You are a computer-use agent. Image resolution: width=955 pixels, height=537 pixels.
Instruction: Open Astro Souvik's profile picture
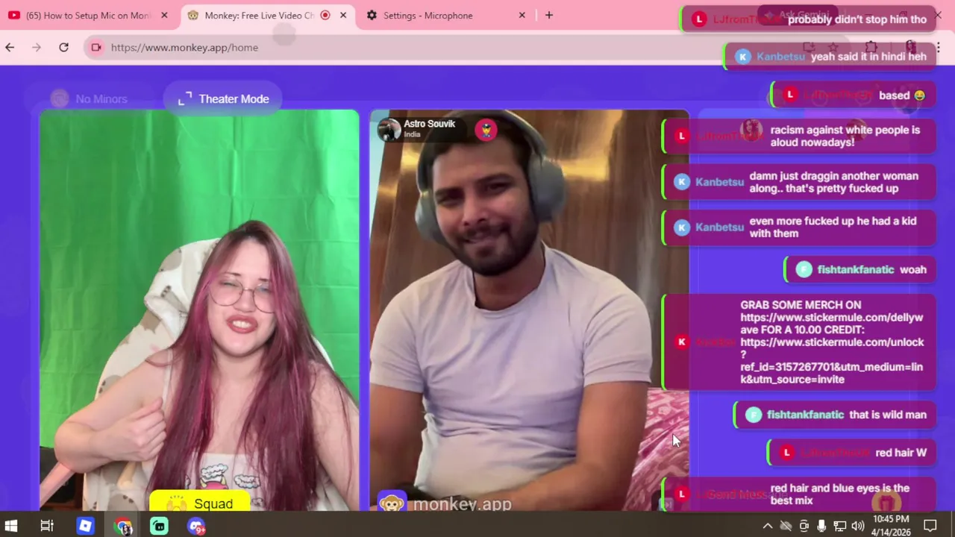click(x=389, y=129)
